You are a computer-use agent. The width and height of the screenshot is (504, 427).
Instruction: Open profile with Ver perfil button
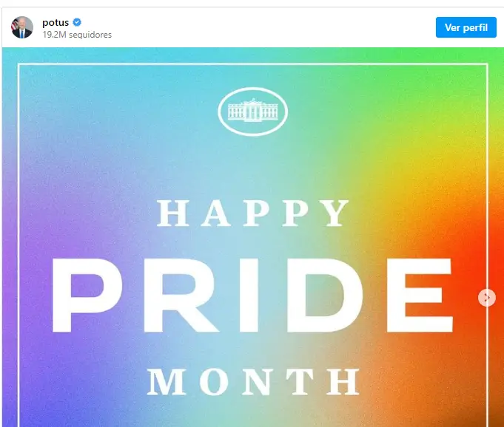466,27
